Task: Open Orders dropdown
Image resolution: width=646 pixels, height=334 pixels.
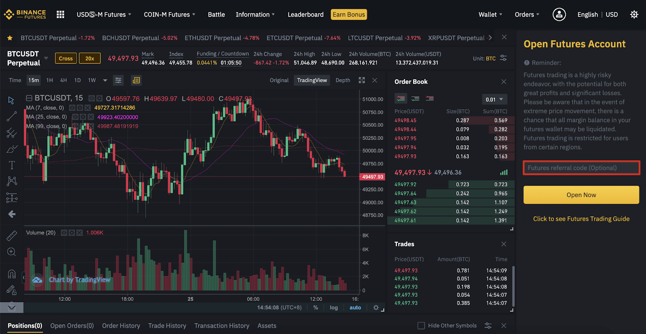Action: click(x=527, y=15)
